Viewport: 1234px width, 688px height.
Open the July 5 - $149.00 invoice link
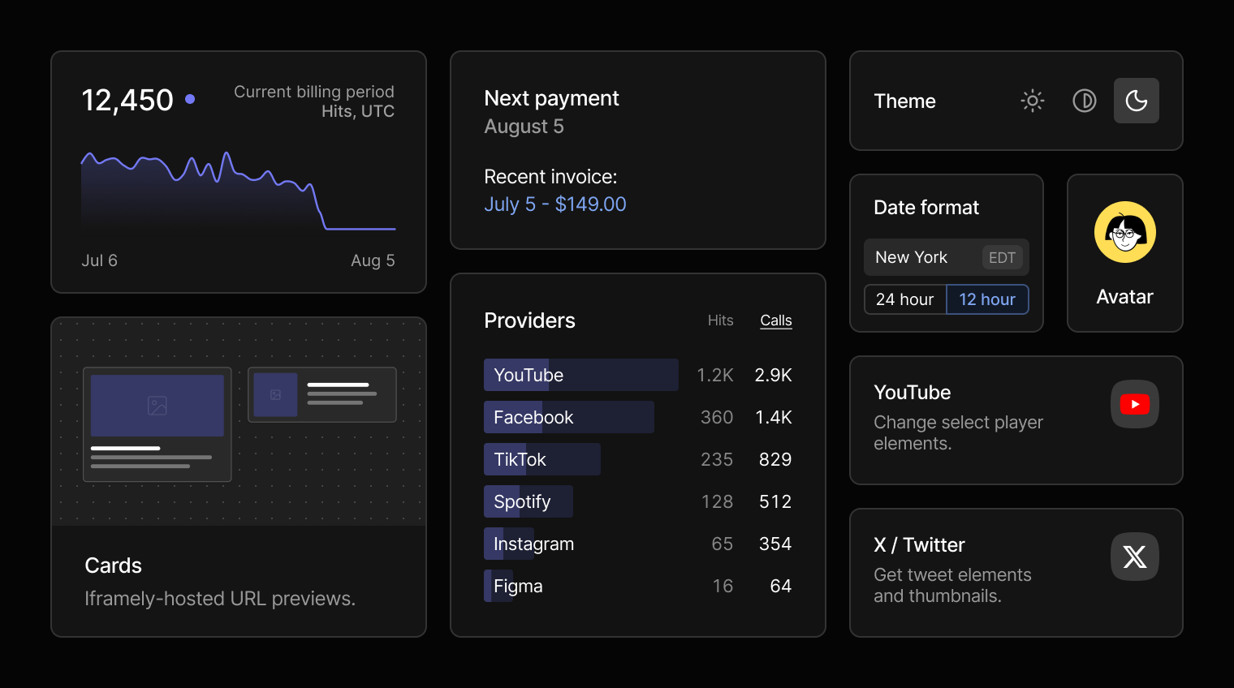tap(555, 204)
